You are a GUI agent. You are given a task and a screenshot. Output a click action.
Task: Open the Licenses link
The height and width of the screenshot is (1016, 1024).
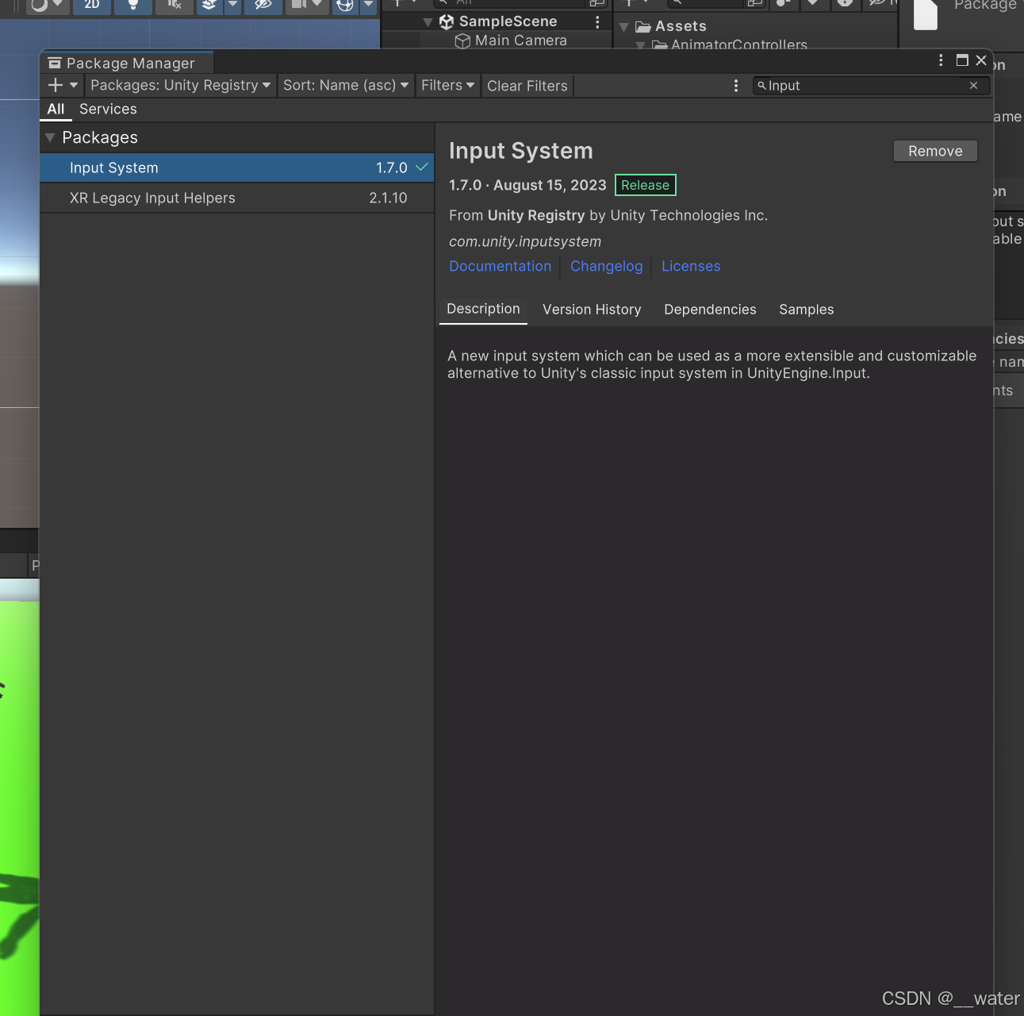point(691,267)
